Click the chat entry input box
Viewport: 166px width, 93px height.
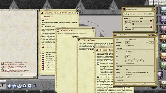click(19, 77)
